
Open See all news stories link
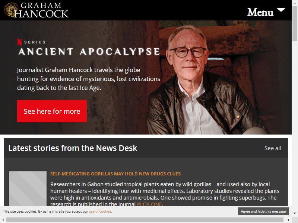click(273, 148)
